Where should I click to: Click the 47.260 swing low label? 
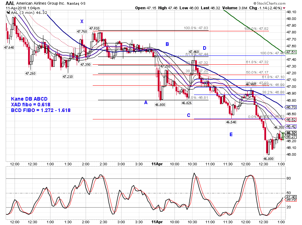point(31,73)
